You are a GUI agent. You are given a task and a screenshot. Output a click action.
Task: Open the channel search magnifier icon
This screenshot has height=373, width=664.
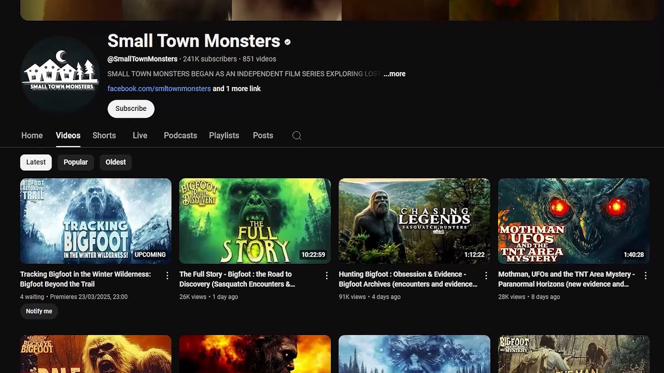pos(297,136)
